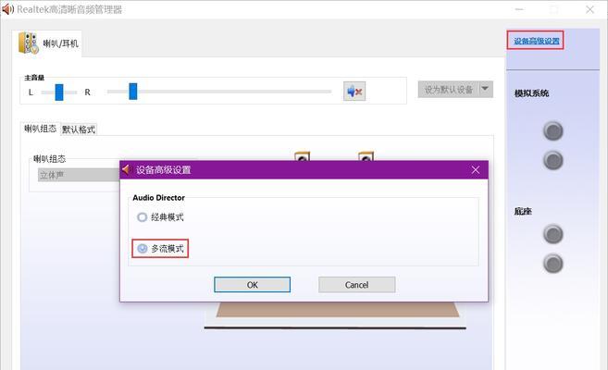Switch to the 默认格式 tab
Image resolution: width=608 pixels, height=370 pixels.
pos(79,129)
